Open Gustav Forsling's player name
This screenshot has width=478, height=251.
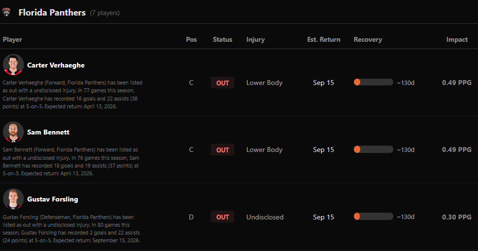pyautogui.click(x=53, y=199)
